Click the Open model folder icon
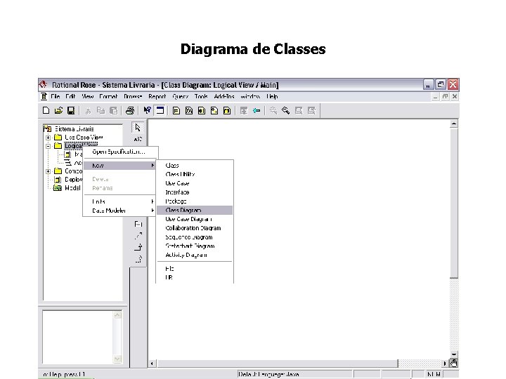This screenshot has width=506, height=379. coord(58,111)
